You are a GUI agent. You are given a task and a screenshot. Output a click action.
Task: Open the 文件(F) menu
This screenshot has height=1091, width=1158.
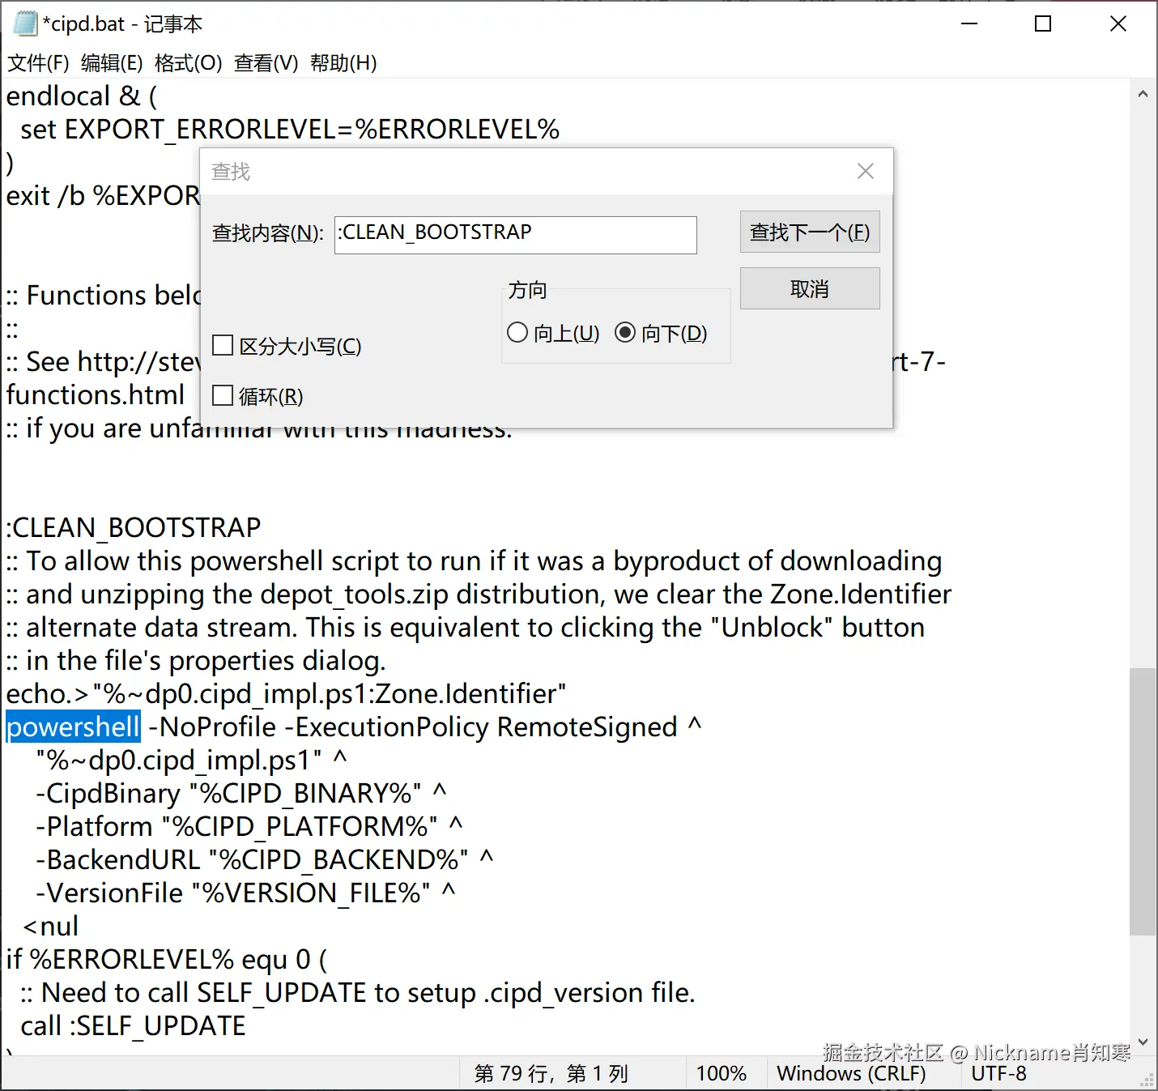coord(38,63)
